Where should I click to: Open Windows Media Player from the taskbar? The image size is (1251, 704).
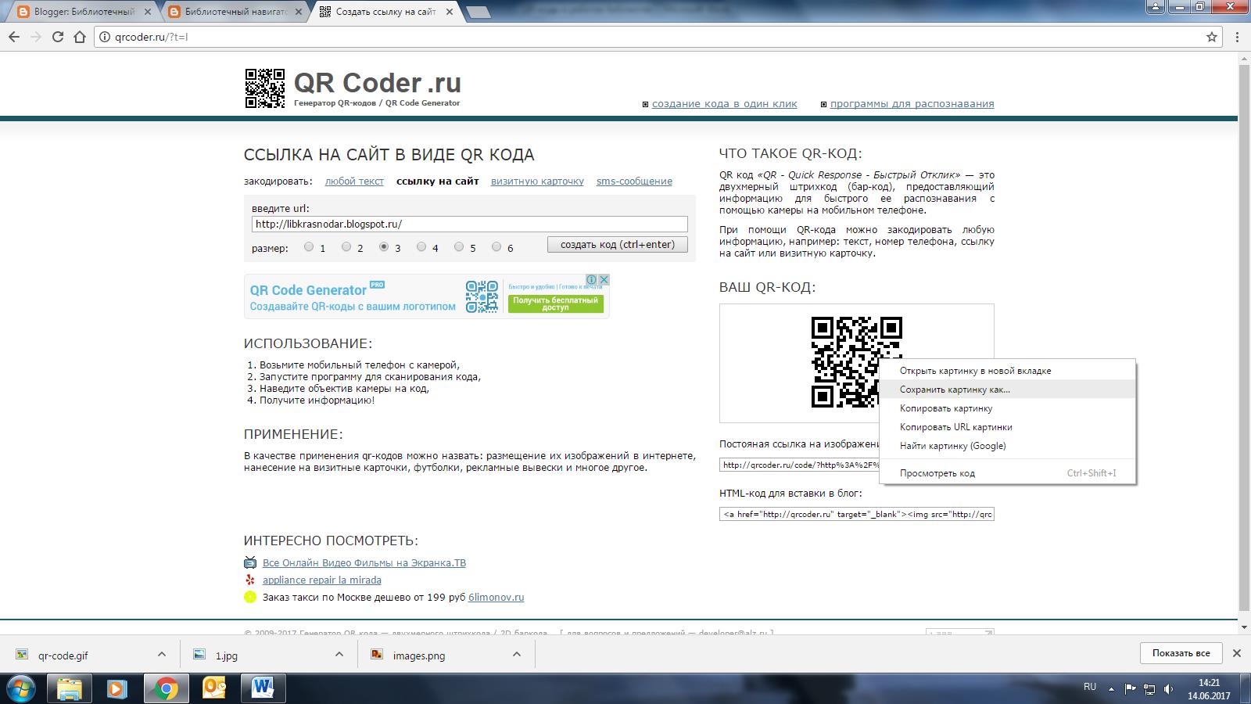tap(118, 689)
